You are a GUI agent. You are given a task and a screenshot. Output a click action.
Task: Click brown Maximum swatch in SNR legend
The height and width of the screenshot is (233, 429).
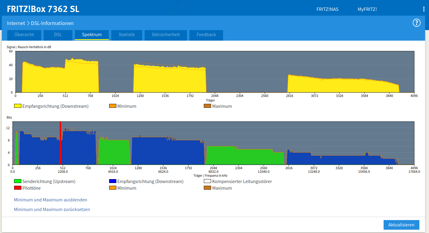[207, 106]
